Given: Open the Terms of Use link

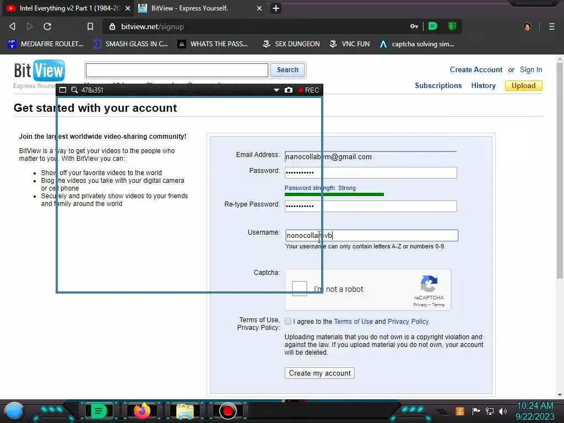Looking at the screenshot, I should click(353, 322).
